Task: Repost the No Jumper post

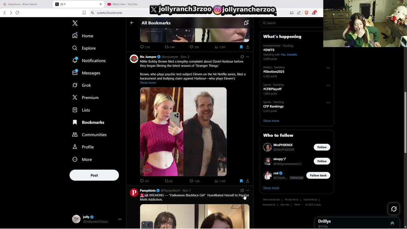Action: pos(169,181)
